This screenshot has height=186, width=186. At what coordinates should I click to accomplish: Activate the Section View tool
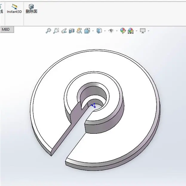coord(72,31)
